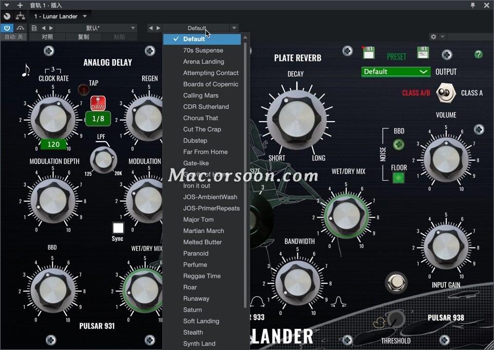Open the green question mark help icon
This screenshot has height=350, width=494.
pos(478,54)
